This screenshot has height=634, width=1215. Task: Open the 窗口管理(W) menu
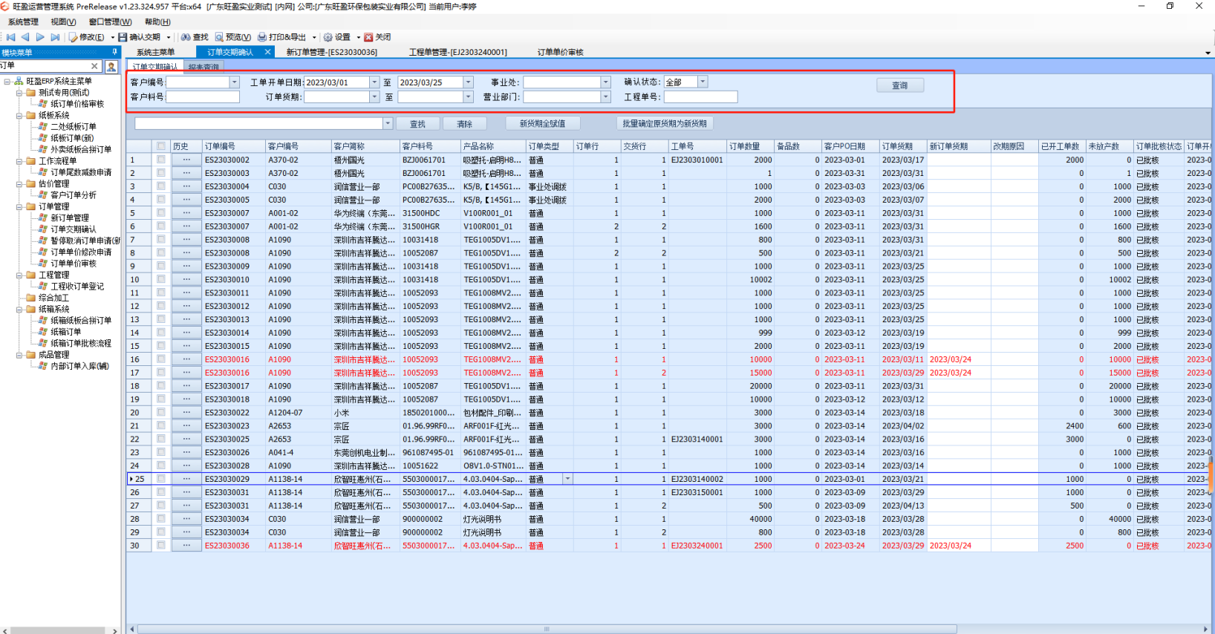click(x=110, y=22)
